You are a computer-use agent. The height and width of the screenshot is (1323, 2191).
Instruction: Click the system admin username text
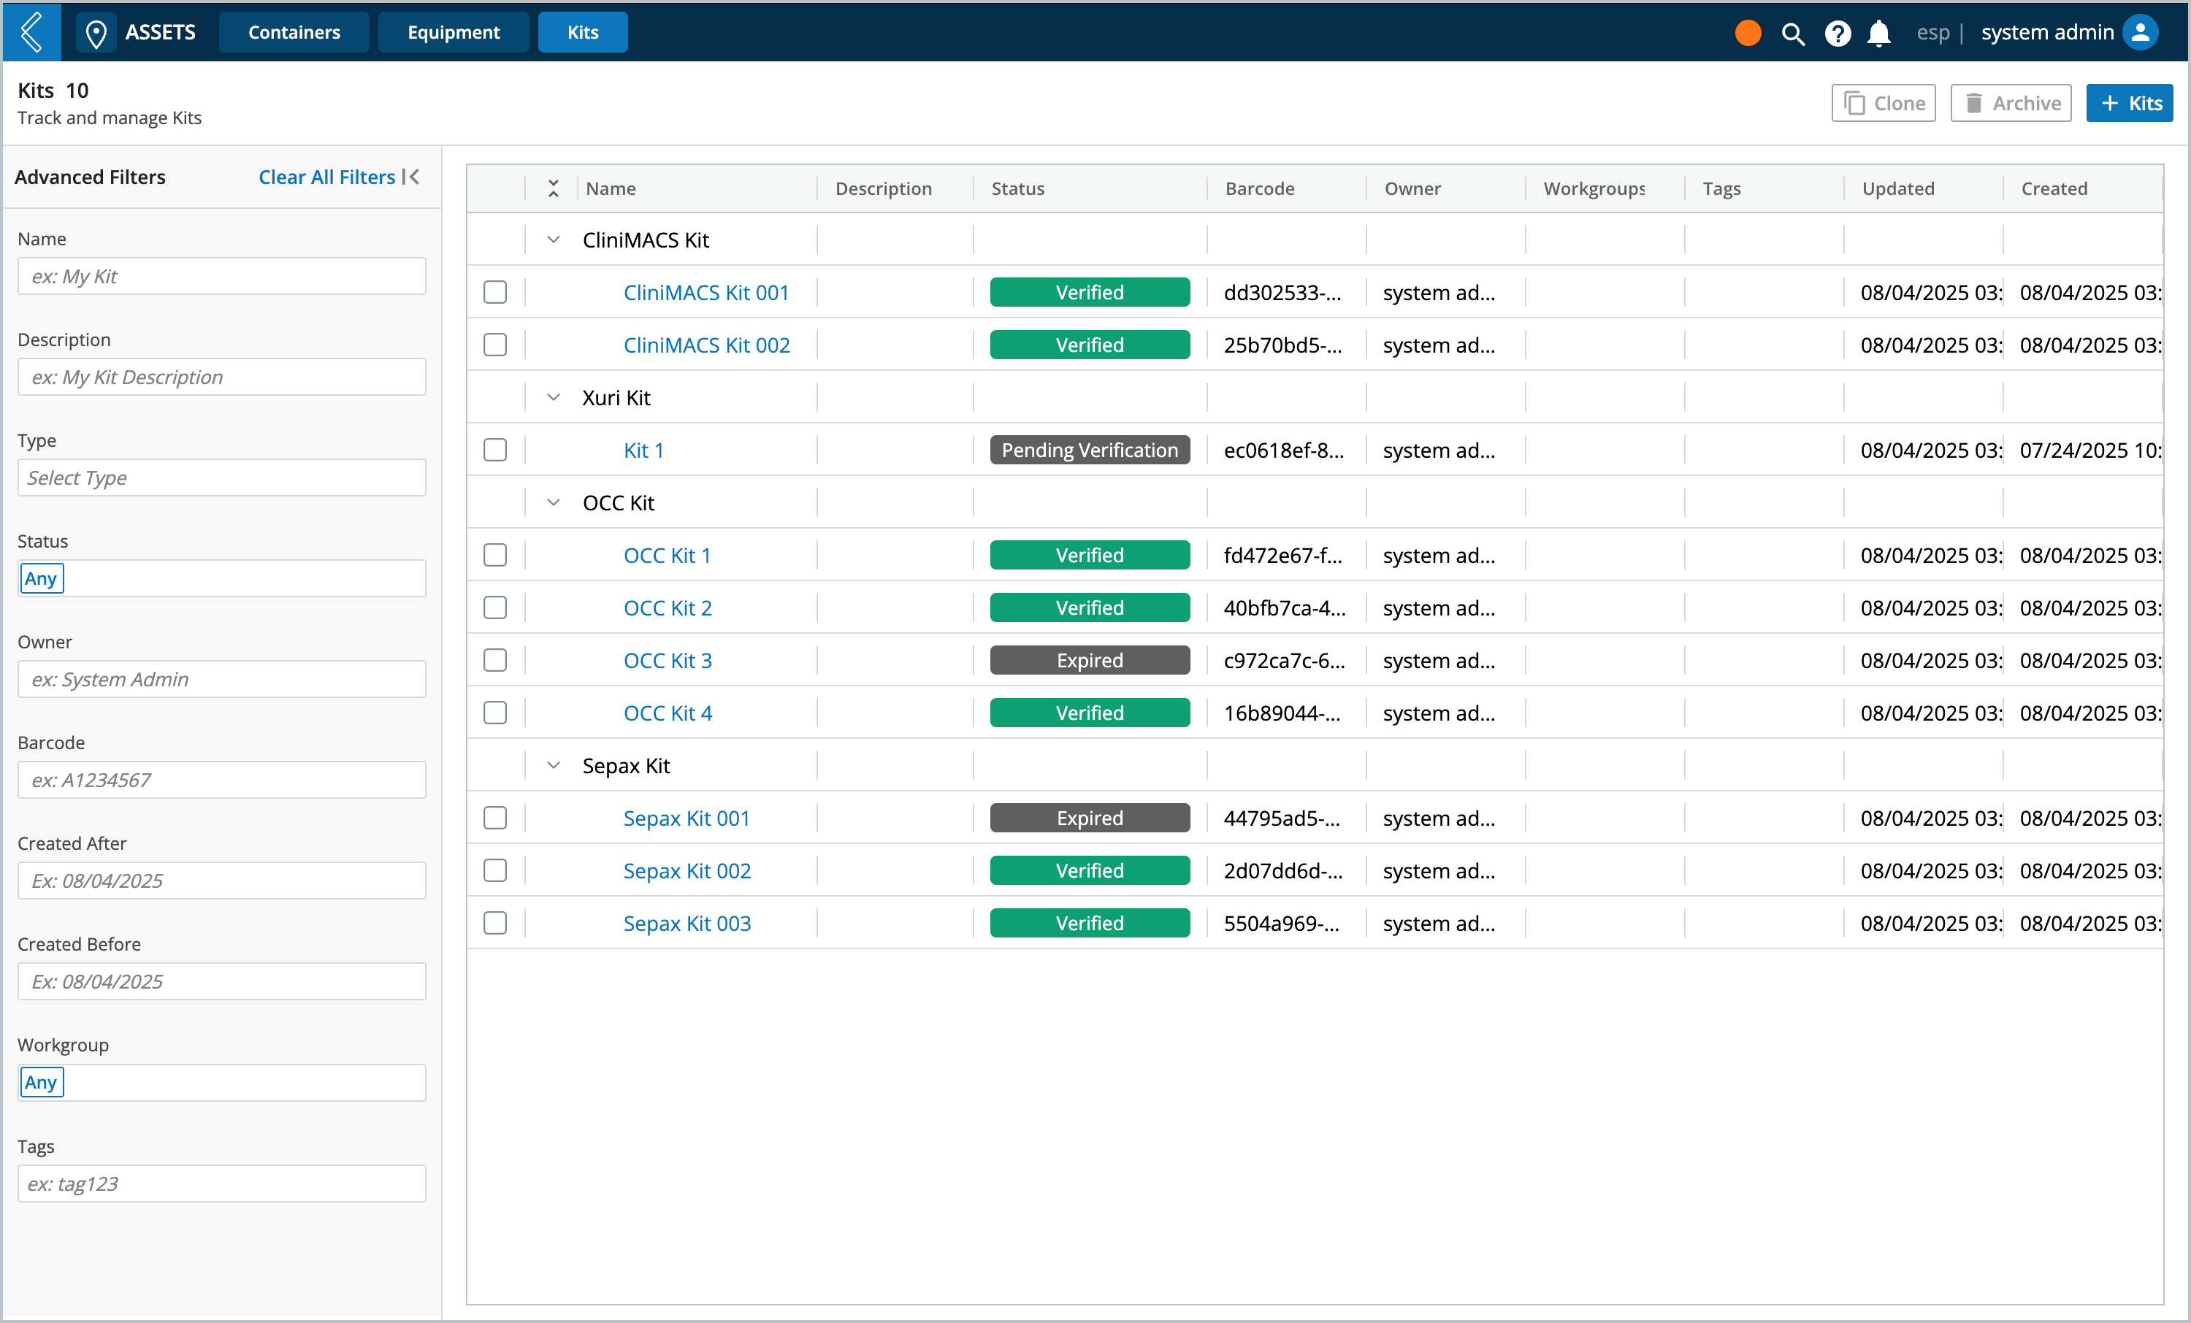coord(2047,33)
